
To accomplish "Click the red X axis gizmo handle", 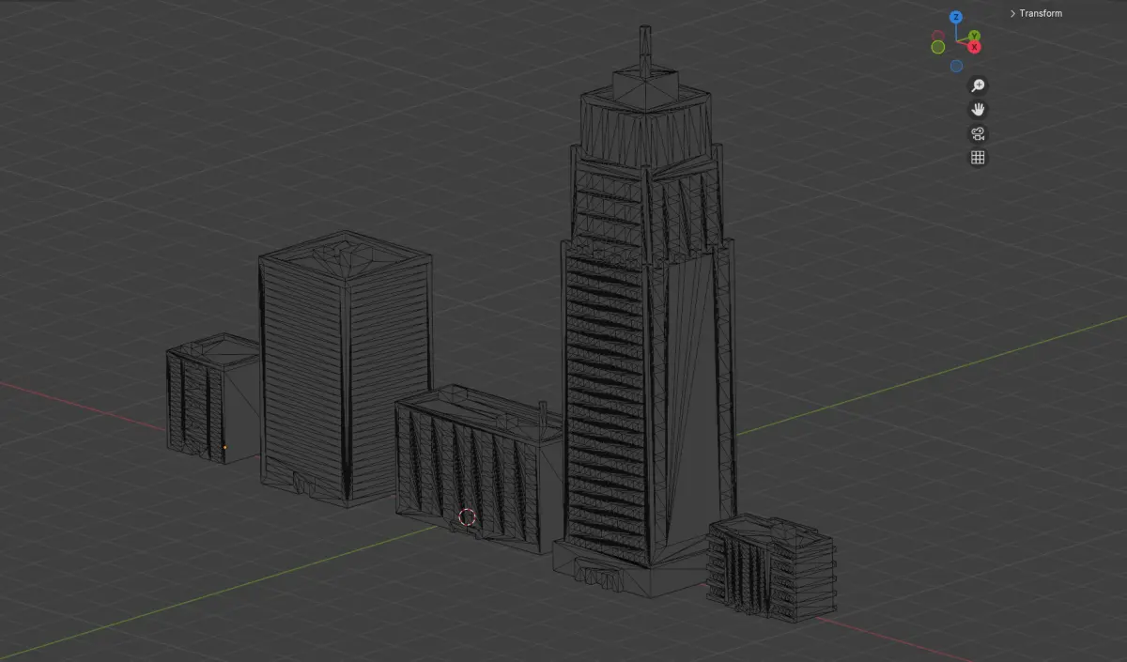I will (975, 46).
